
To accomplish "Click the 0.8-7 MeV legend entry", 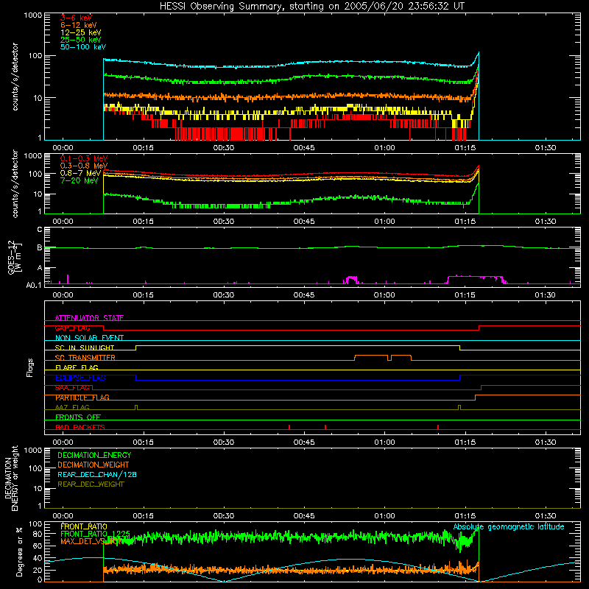I will (80, 173).
